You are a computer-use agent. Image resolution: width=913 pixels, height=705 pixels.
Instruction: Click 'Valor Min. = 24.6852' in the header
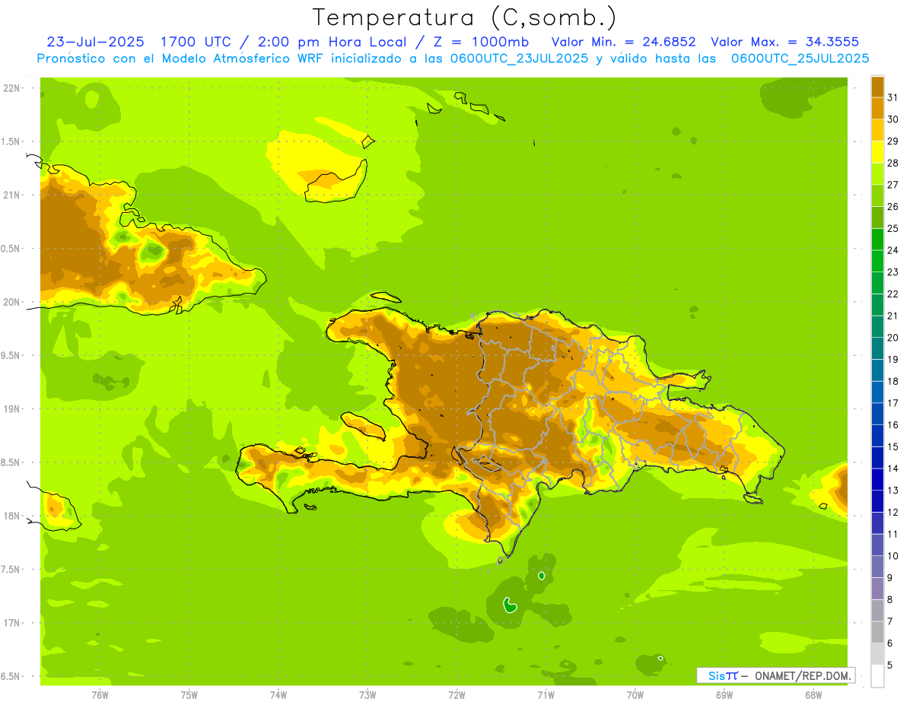click(x=623, y=42)
